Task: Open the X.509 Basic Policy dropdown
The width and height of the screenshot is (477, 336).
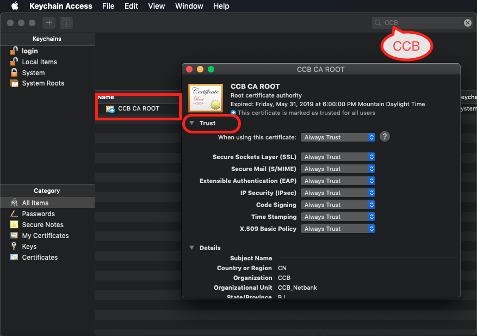Action: coord(338,229)
